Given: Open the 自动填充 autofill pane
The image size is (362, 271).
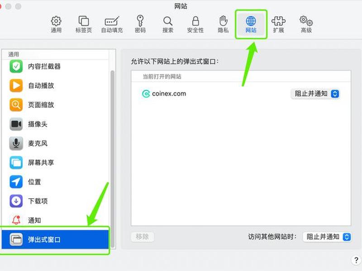Looking at the screenshot, I should pyautogui.click(x=112, y=24).
